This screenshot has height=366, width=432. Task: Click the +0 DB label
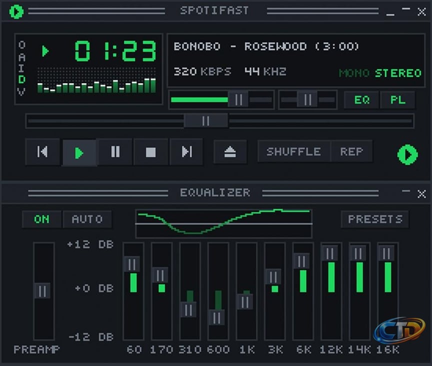94,288
